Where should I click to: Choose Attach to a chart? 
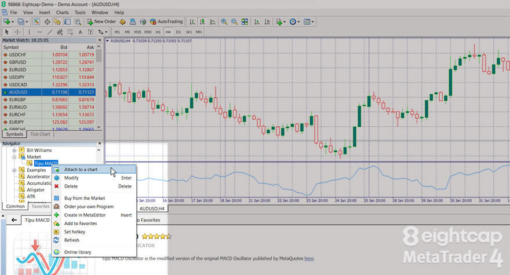coord(94,170)
